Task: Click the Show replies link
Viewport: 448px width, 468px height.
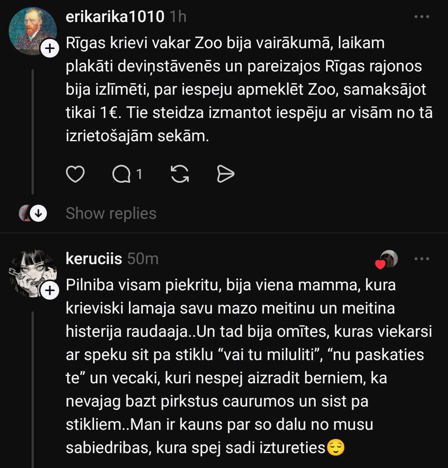Action: pos(111,213)
